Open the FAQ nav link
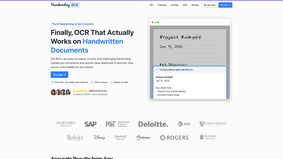Image resolution: width=283 pixels, height=159 pixels. [185, 5]
